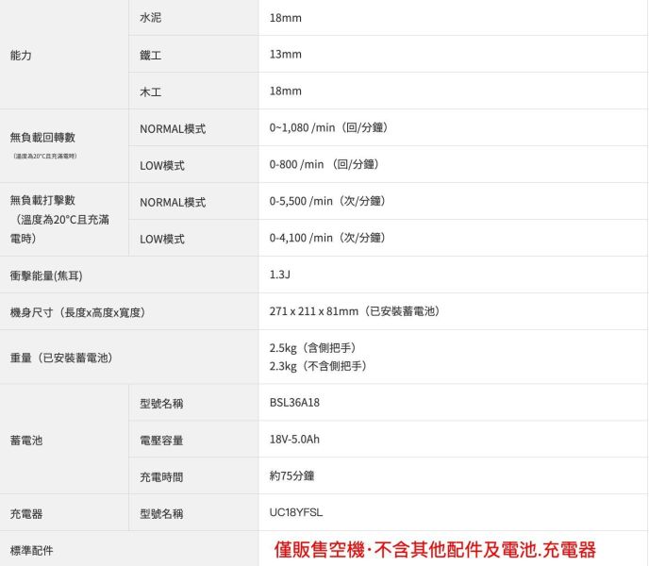Viewport: 649px width, 566px height.
Task: Select the 2.3kg（不含側把手） text
Action: (318, 366)
